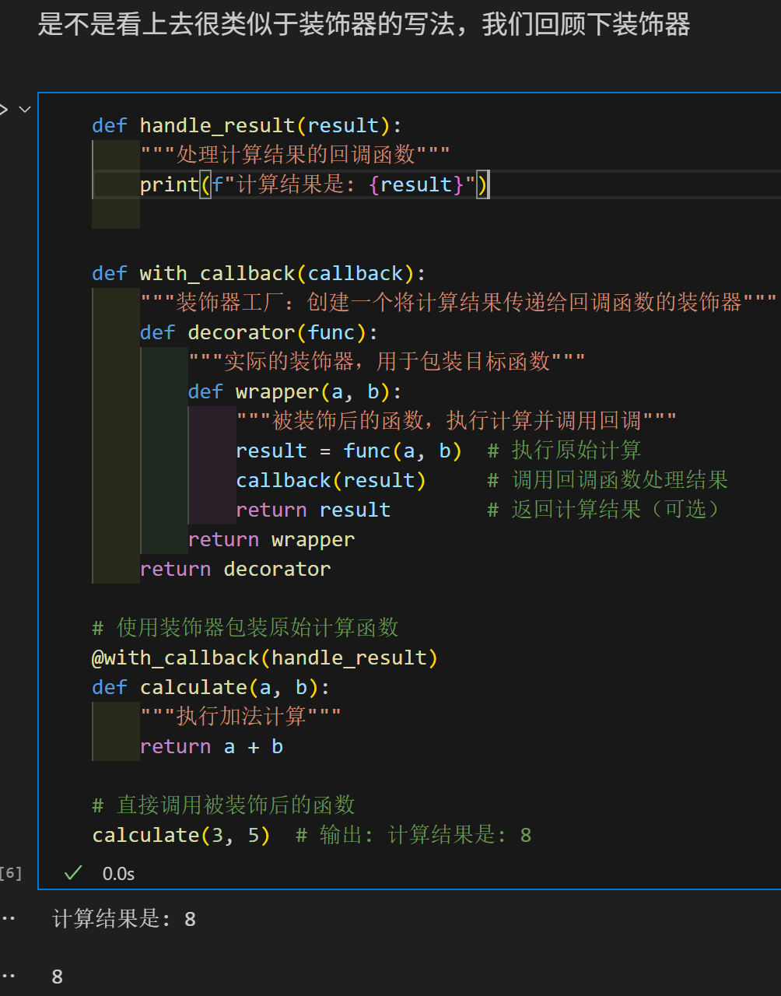
Task: Run the notebook cell with the play arrow
Action: click(x=3, y=110)
